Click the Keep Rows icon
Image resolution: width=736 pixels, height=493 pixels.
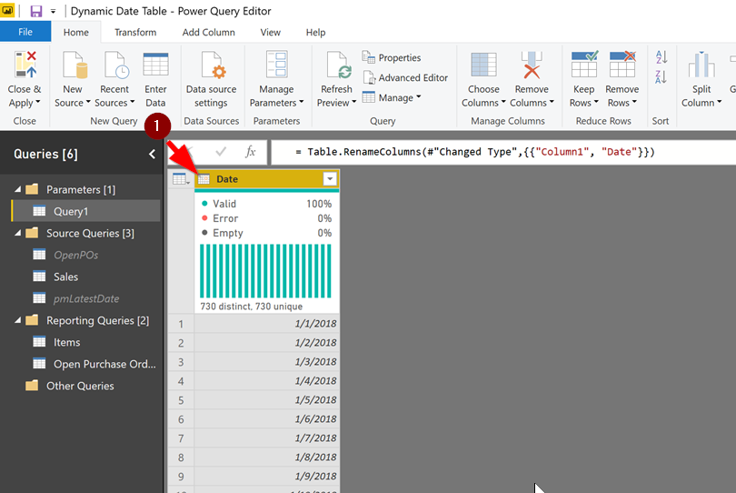click(x=584, y=64)
